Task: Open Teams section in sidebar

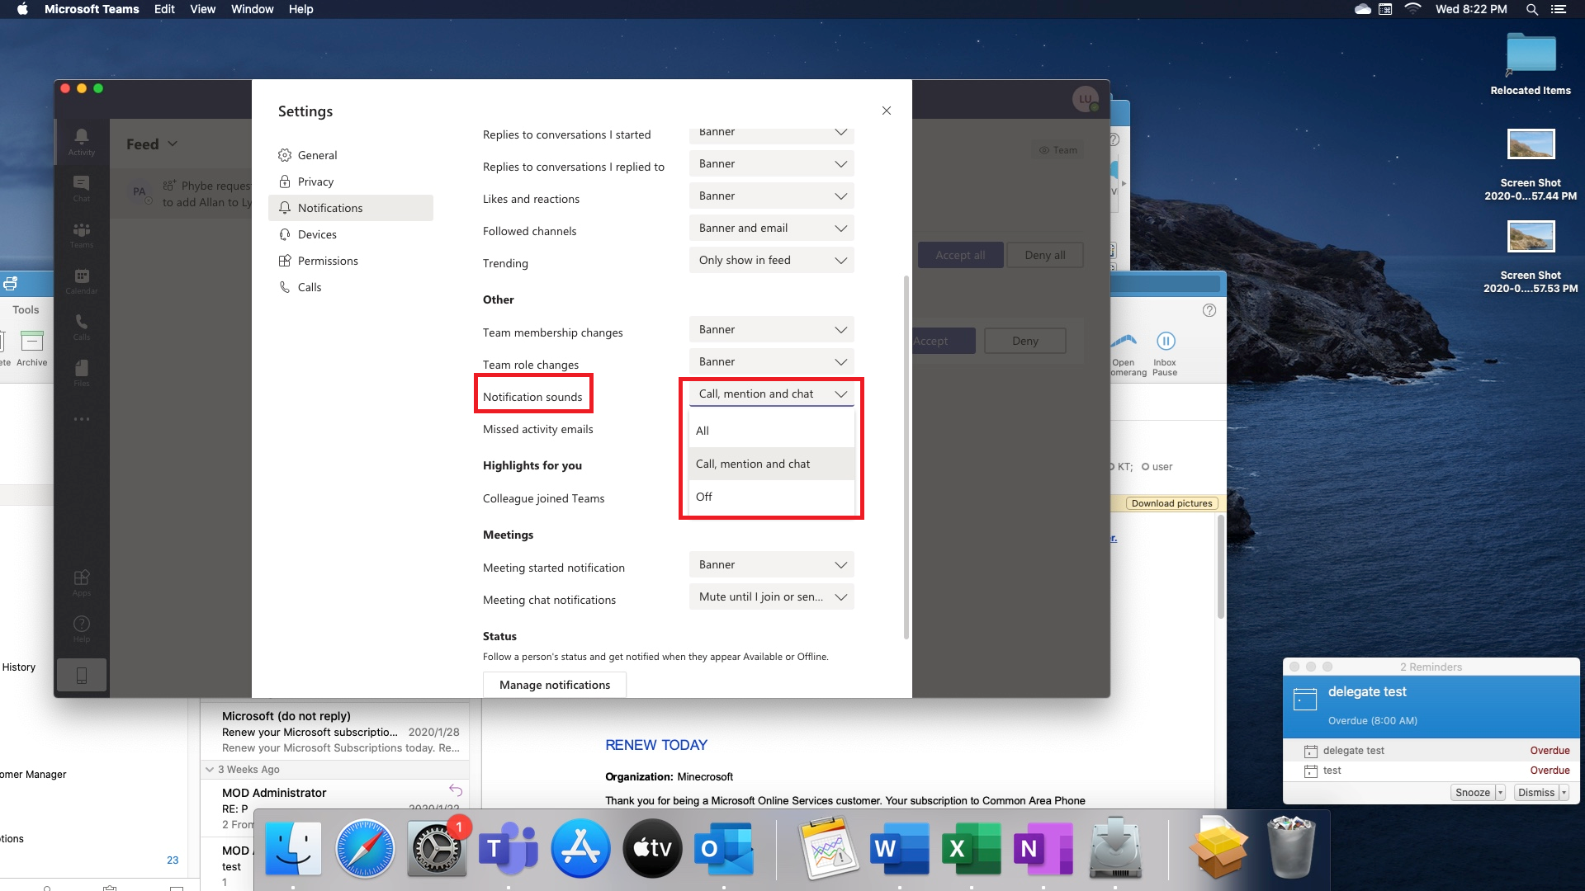Action: point(82,233)
